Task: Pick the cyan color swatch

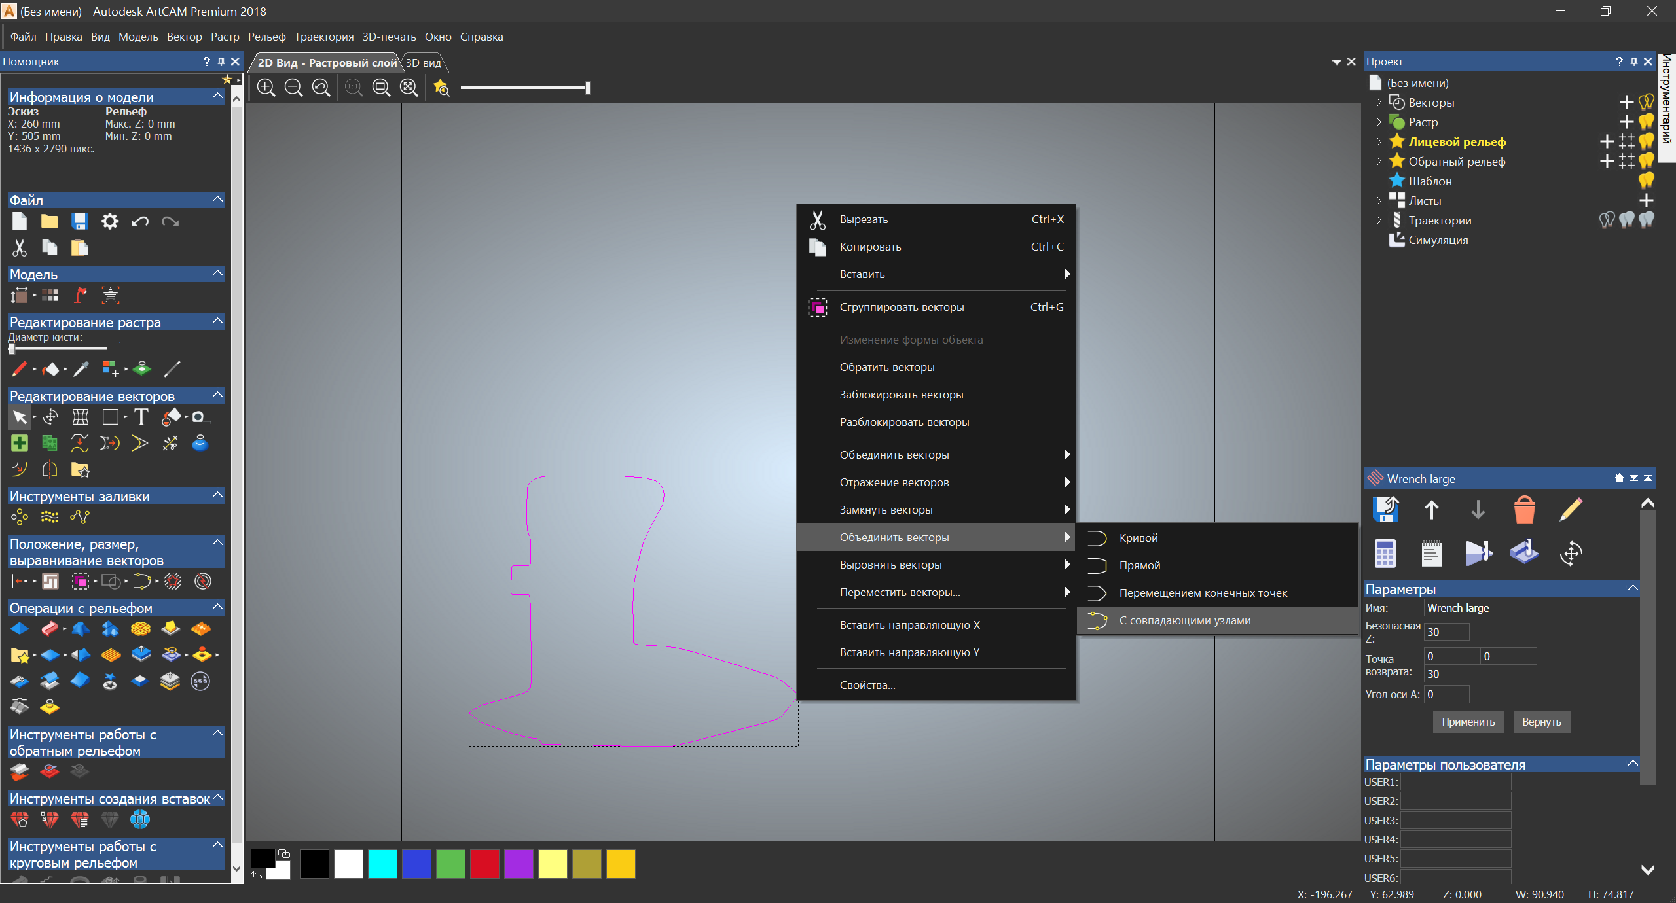Action: 382,864
